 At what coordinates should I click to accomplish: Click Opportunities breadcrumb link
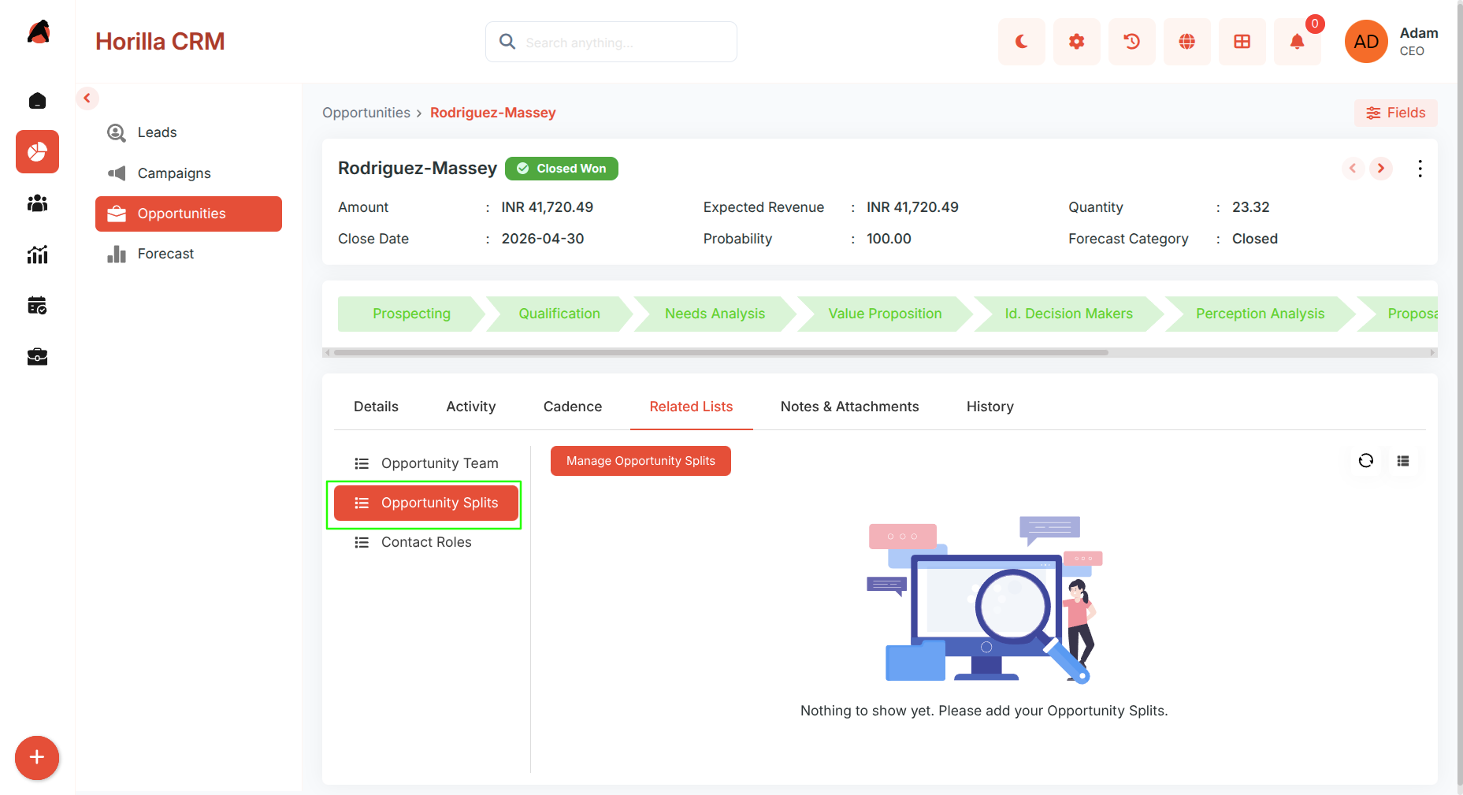(x=366, y=113)
